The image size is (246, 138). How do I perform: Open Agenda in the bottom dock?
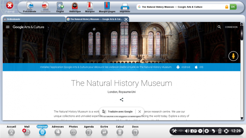coord(89,130)
